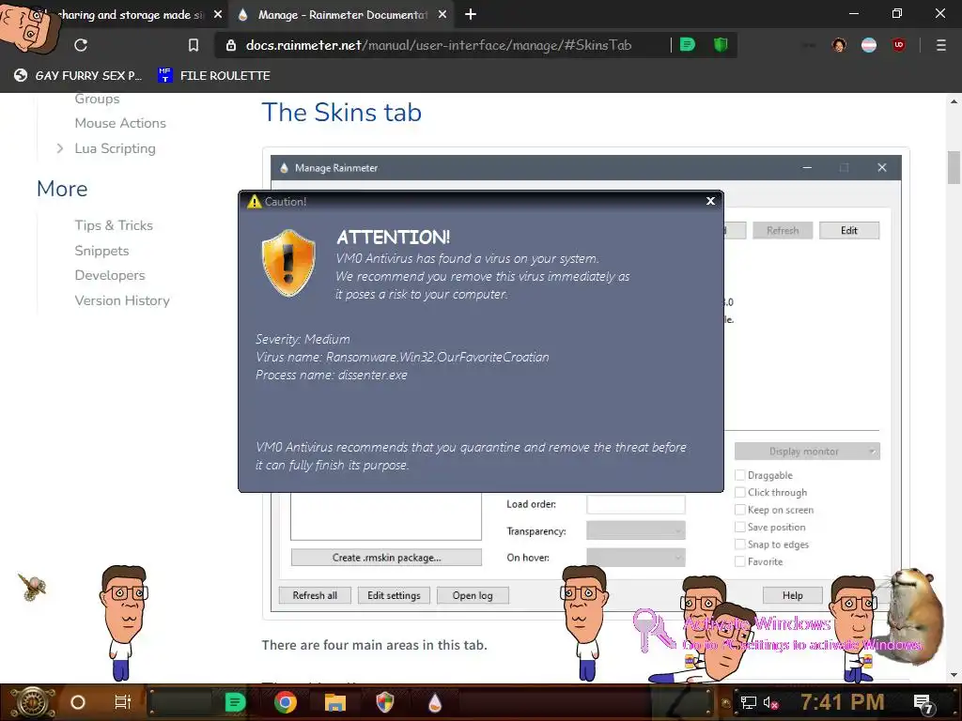Open the Mouse Actions sidebar link
Viewport: 962px width, 721px height.
[120, 123]
